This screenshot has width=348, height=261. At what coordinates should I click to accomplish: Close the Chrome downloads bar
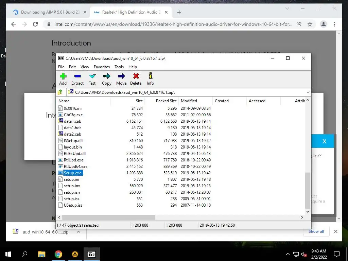tap(336, 231)
